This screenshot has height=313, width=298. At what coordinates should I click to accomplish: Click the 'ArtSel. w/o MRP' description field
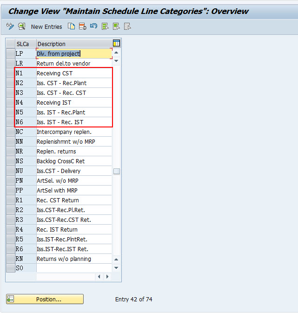point(74,180)
